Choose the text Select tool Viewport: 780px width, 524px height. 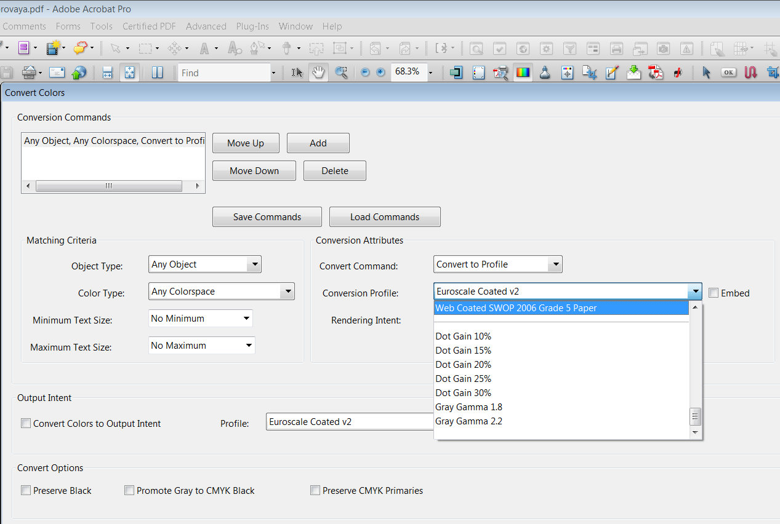(x=297, y=73)
